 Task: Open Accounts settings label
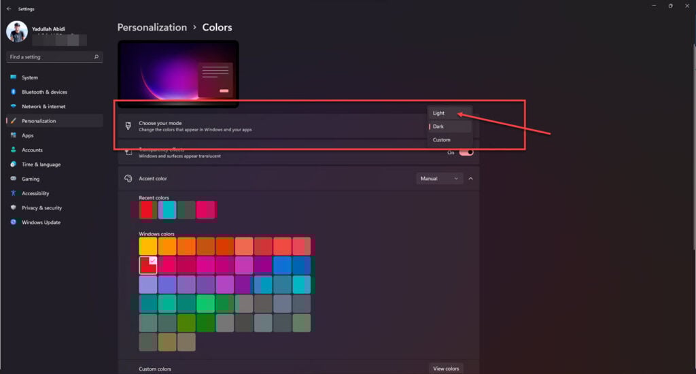click(x=33, y=150)
